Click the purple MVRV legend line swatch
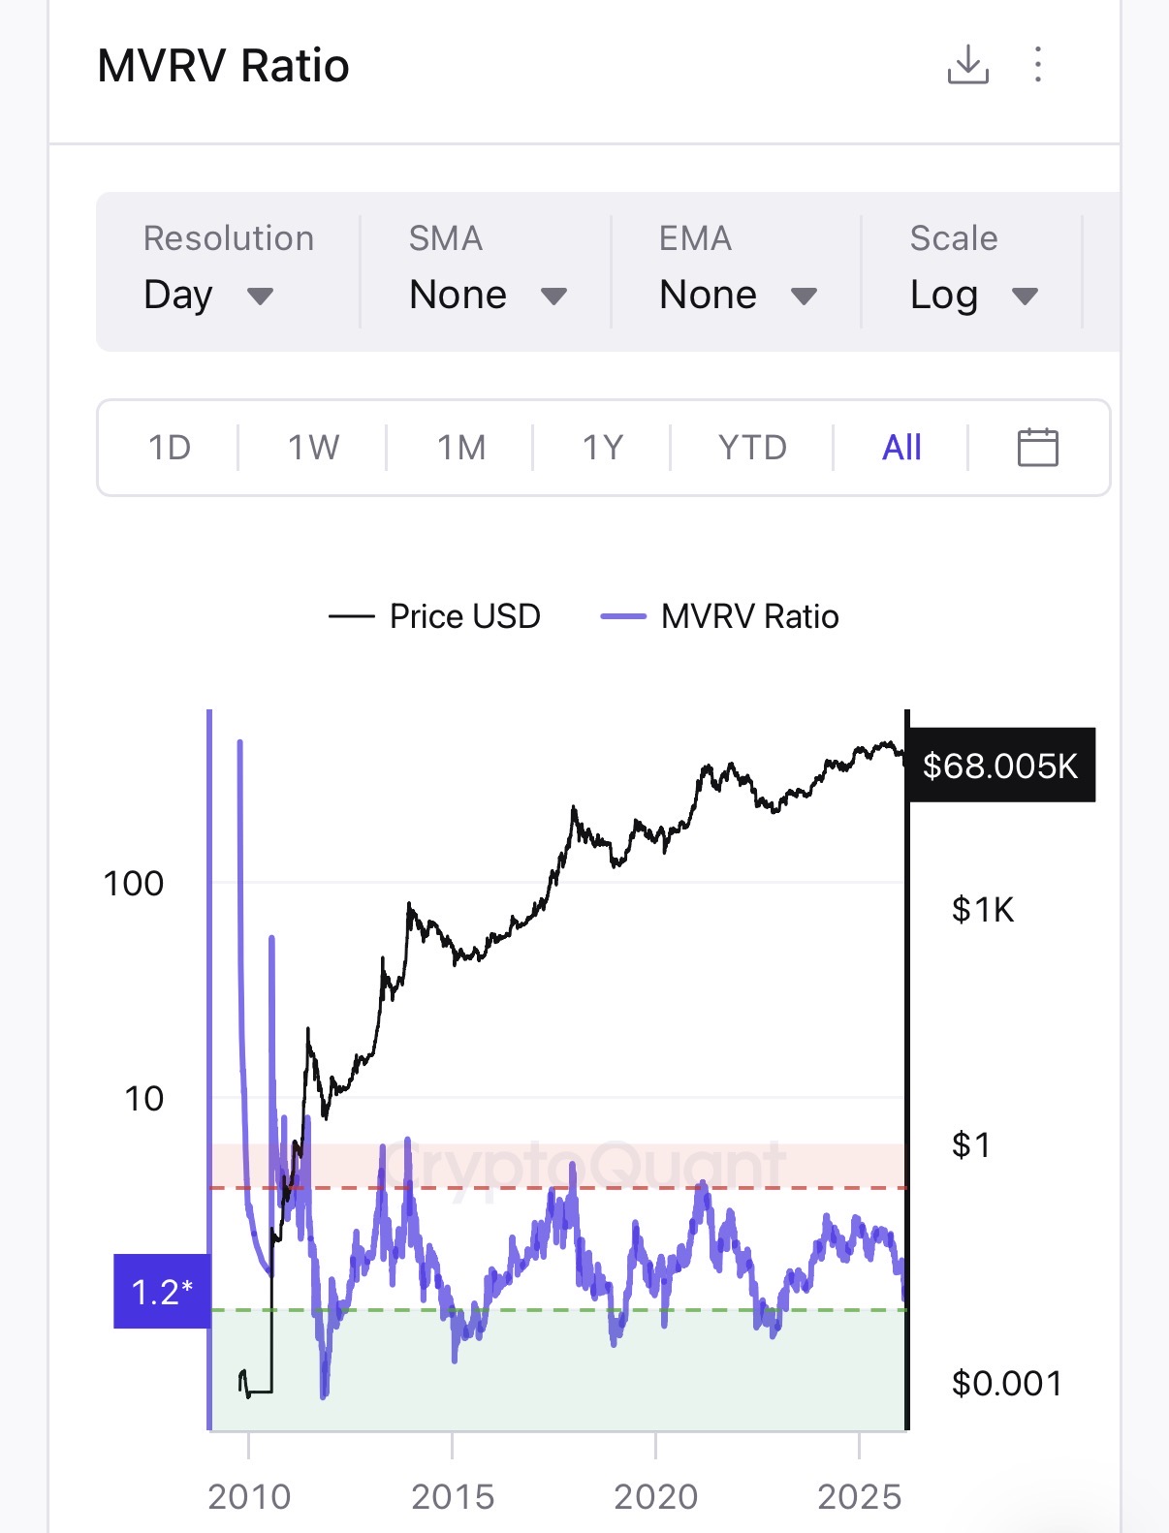 click(x=623, y=616)
